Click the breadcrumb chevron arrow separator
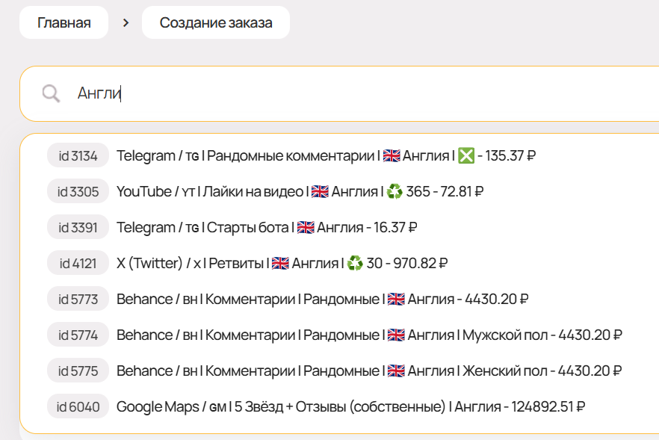The image size is (659, 440). click(126, 22)
